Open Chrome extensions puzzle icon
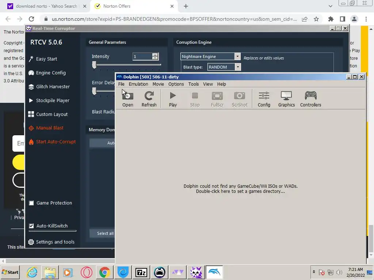 (331, 19)
